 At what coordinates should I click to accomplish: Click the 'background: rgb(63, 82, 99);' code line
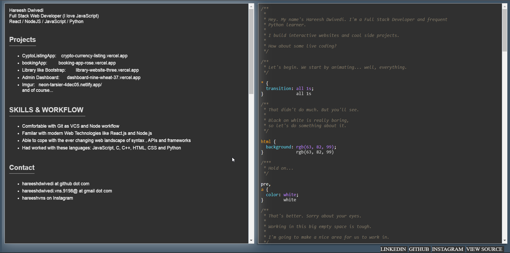301,147
